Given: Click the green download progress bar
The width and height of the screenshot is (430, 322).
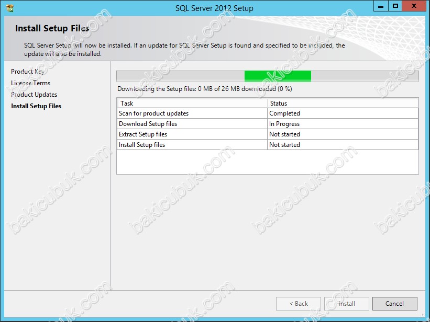Looking at the screenshot, I should tap(268, 76).
